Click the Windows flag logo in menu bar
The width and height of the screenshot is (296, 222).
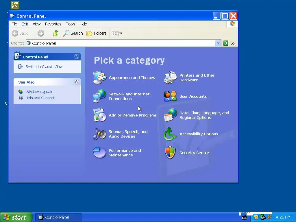coord(232,24)
